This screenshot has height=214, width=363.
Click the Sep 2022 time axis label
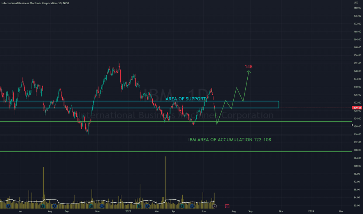click(x=67, y=211)
